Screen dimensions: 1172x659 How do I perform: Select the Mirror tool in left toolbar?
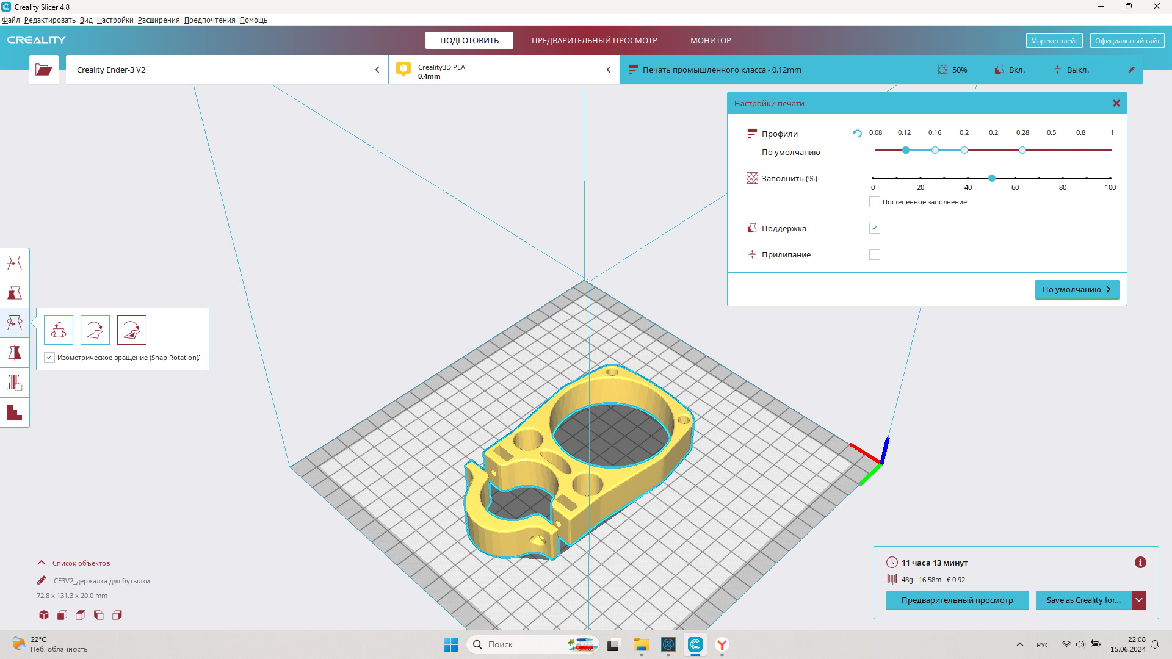click(x=15, y=353)
